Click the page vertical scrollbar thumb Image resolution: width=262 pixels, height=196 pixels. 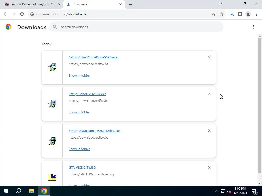click(x=260, y=105)
